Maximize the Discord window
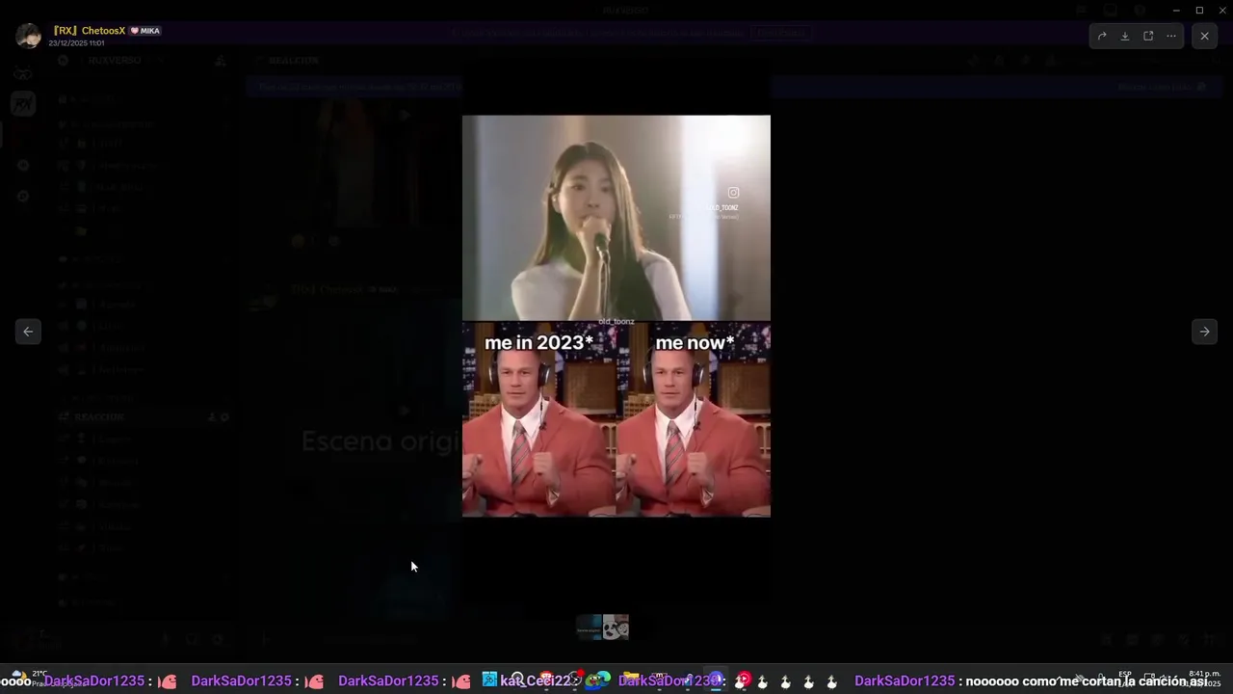The width and height of the screenshot is (1233, 694). pos(1199,11)
